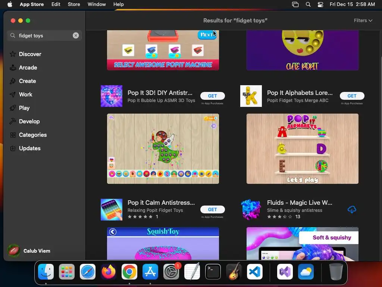View the Soft & squishy screenshot
The image size is (382, 287).
[x=302, y=243]
